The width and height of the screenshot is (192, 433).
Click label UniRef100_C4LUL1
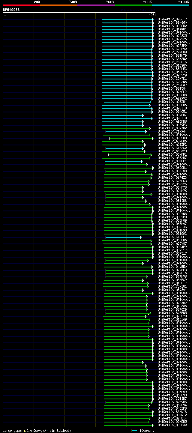click(x=172, y=237)
